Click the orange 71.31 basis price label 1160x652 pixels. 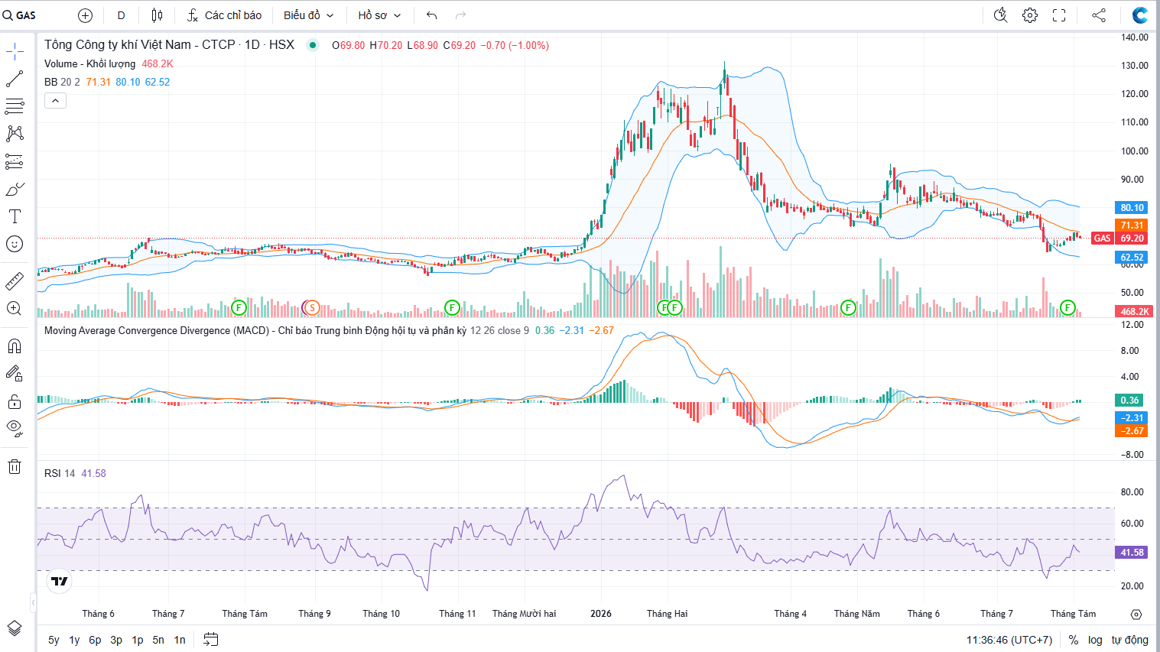point(1132,225)
